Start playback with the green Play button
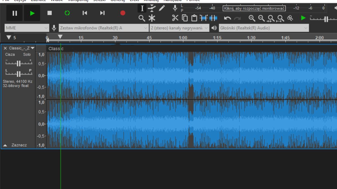Image resolution: width=337 pixels, height=189 pixels. point(32,13)
